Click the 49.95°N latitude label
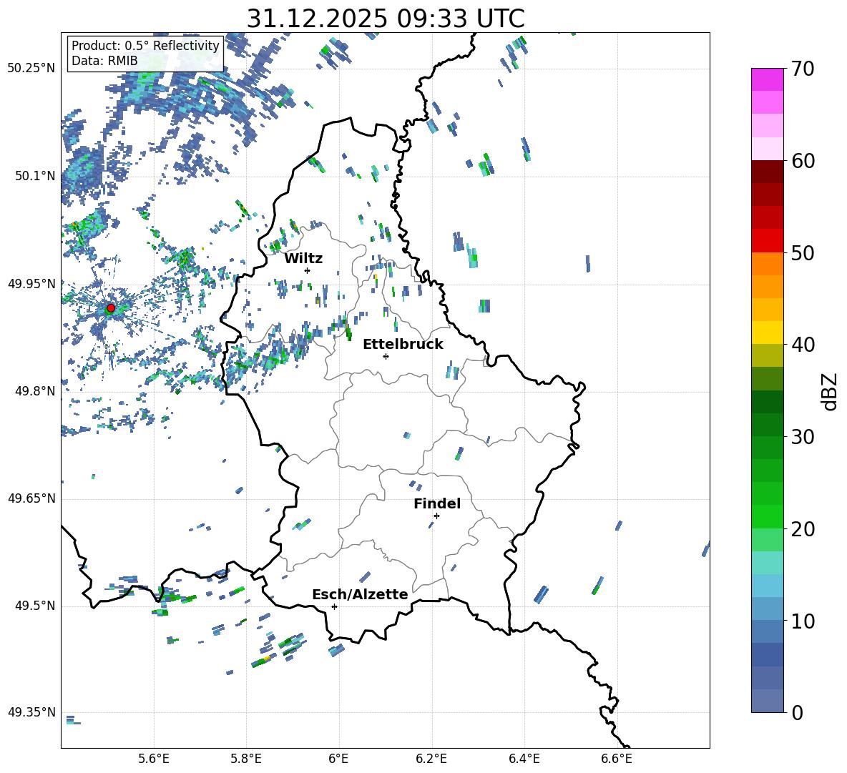 tap(31, 283)
